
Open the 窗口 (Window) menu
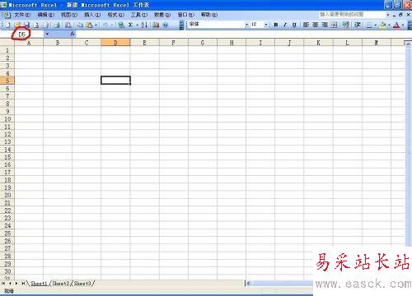[x=186, y=15]
